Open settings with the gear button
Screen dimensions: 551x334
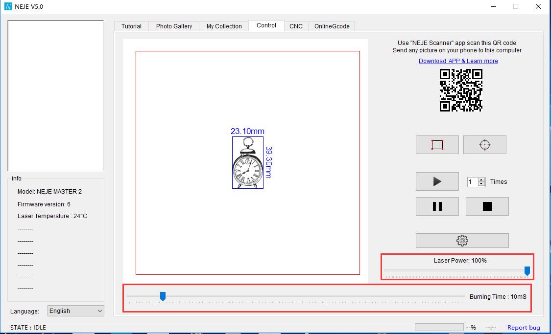(462, 240)
